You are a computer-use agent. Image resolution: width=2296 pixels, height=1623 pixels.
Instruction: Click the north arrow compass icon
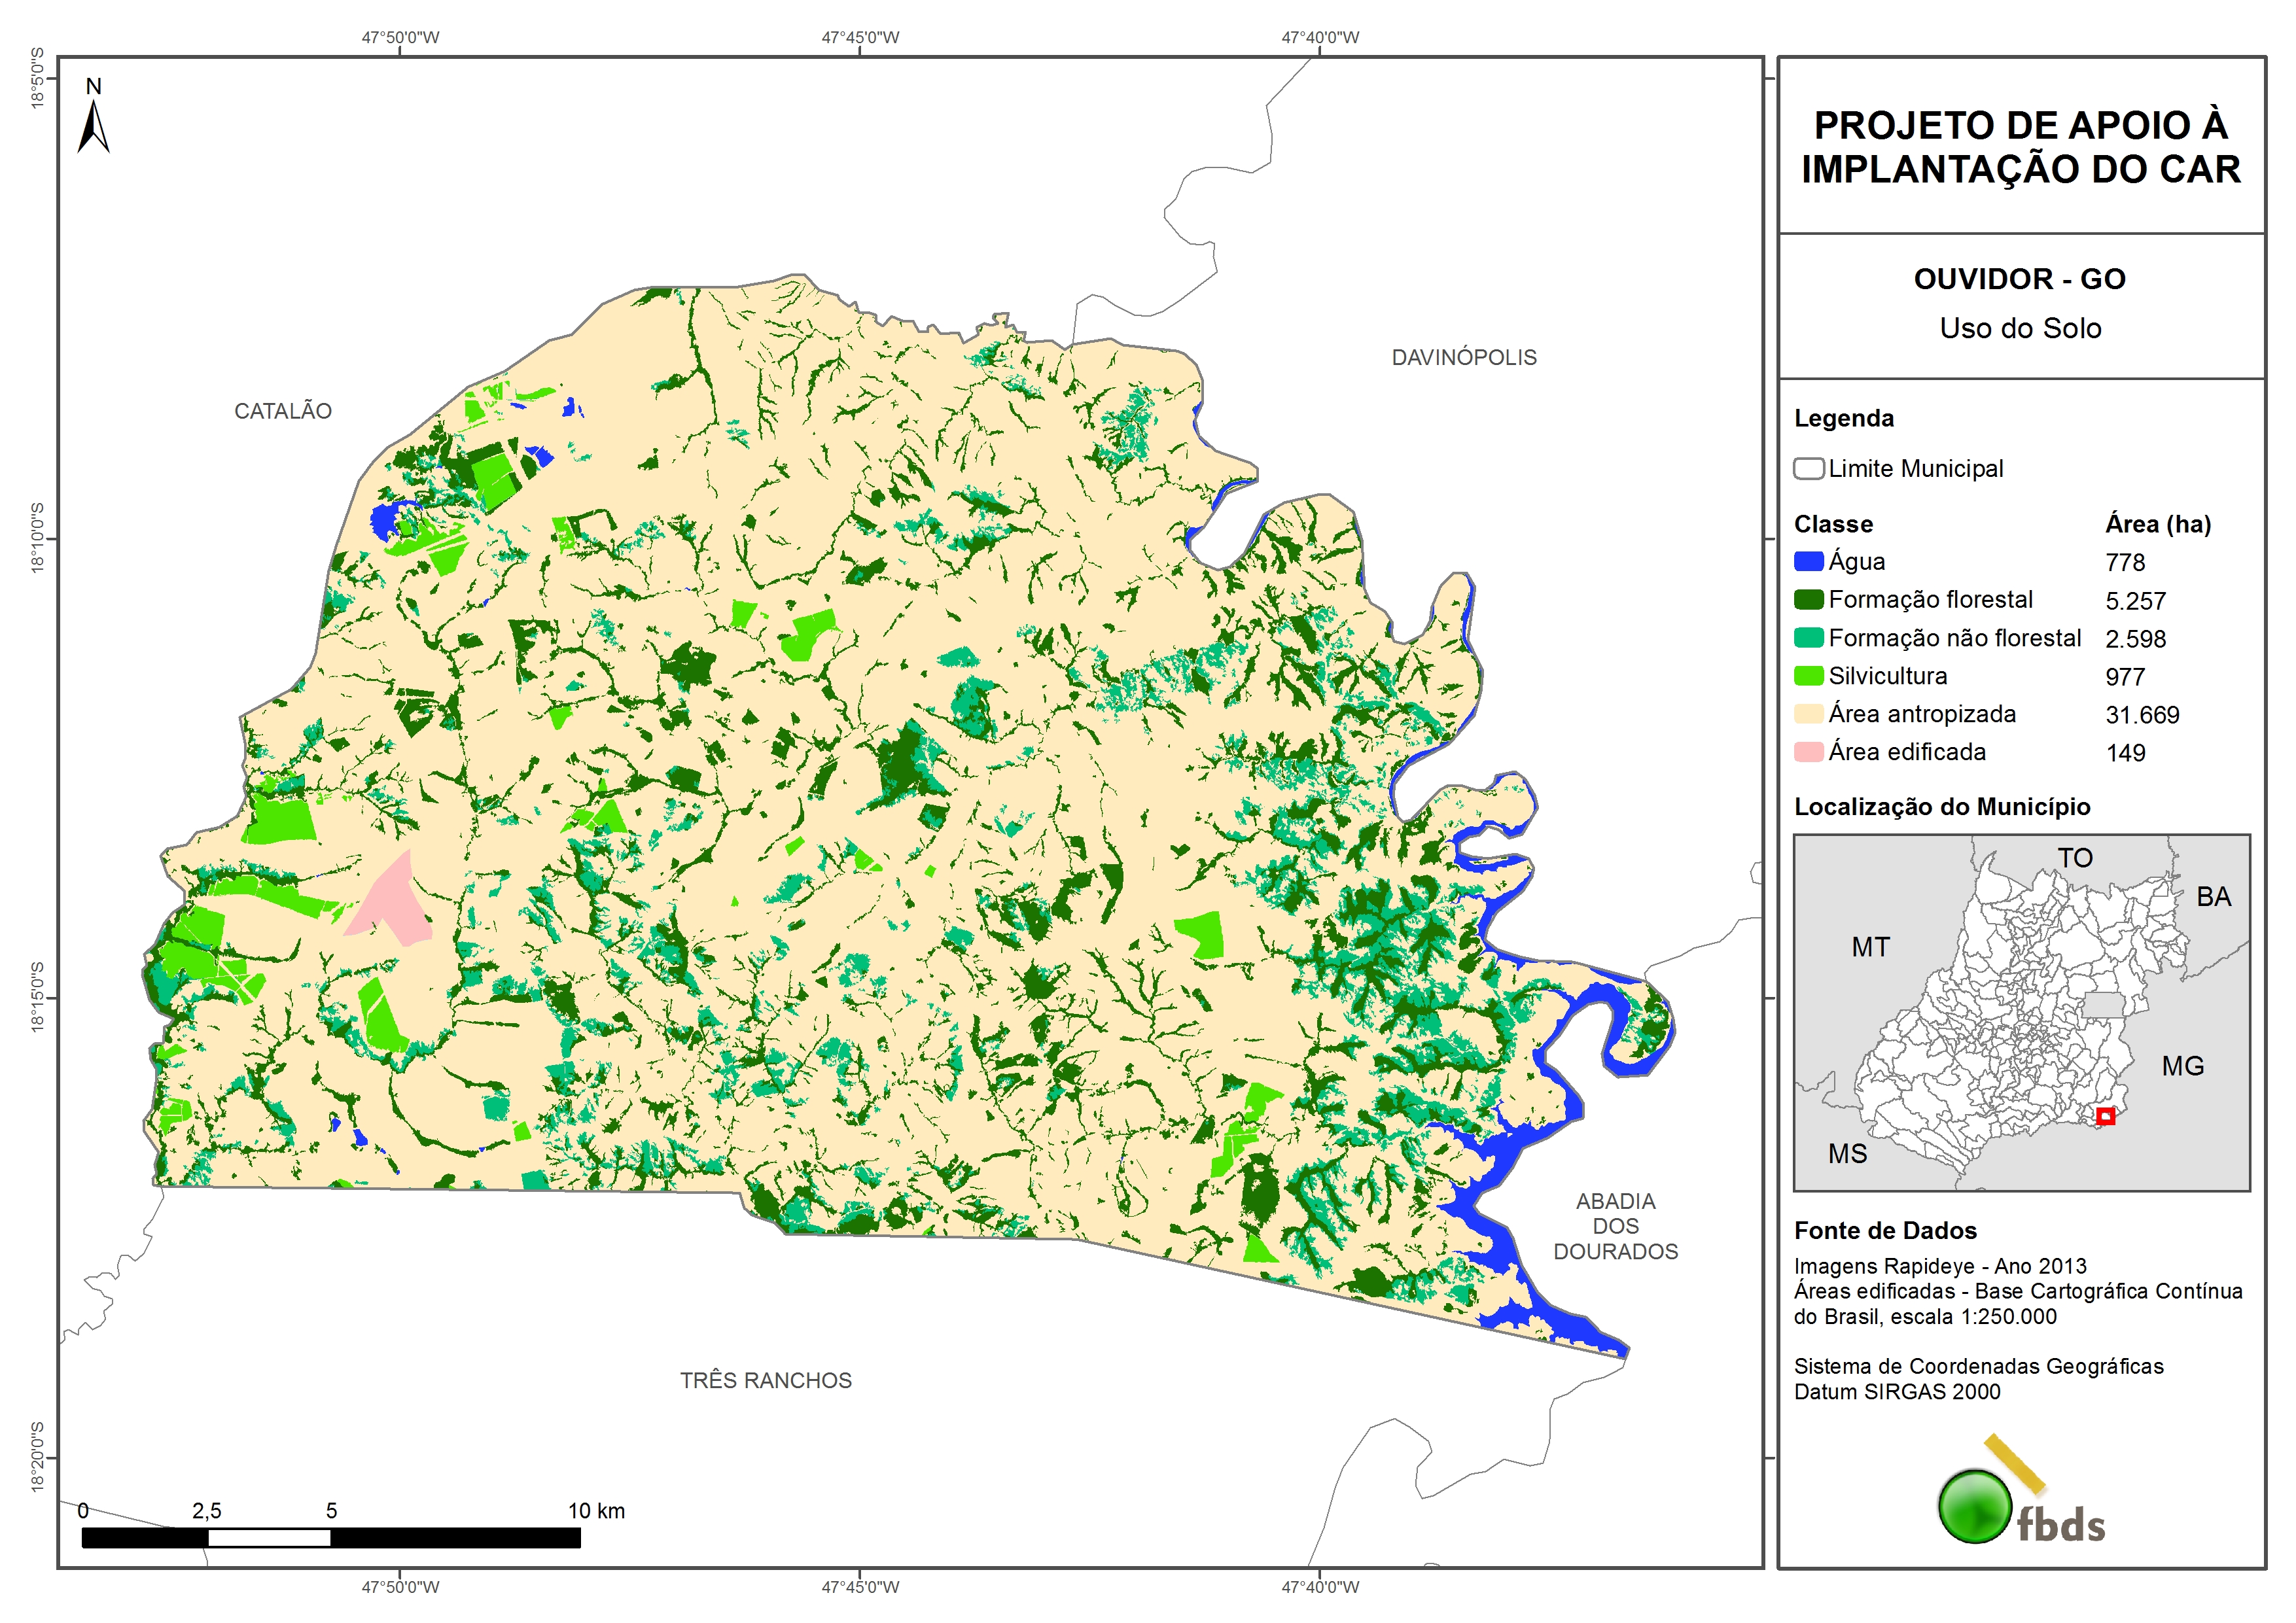(93, 126)
